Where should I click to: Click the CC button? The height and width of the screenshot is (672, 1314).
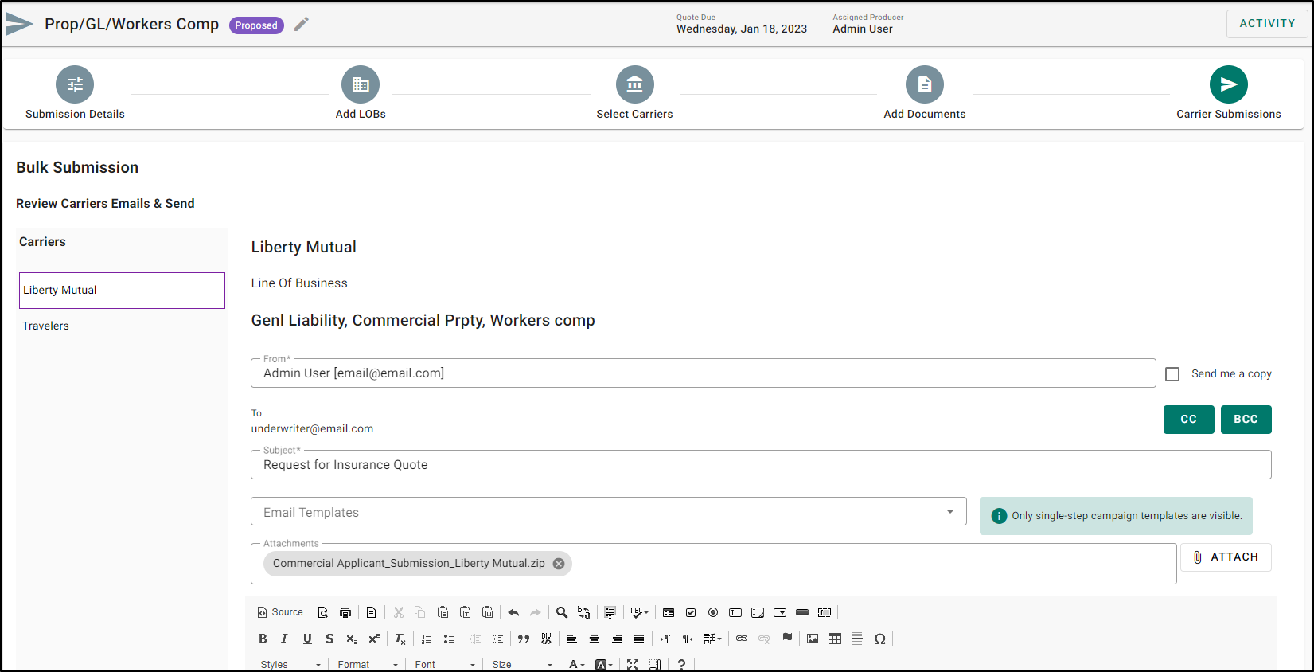pos(1189,420)
